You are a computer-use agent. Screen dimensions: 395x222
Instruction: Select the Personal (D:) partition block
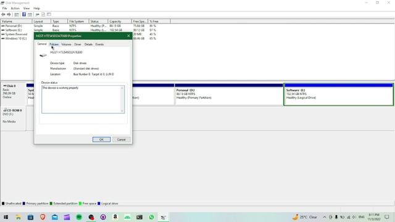click(229, 94)
